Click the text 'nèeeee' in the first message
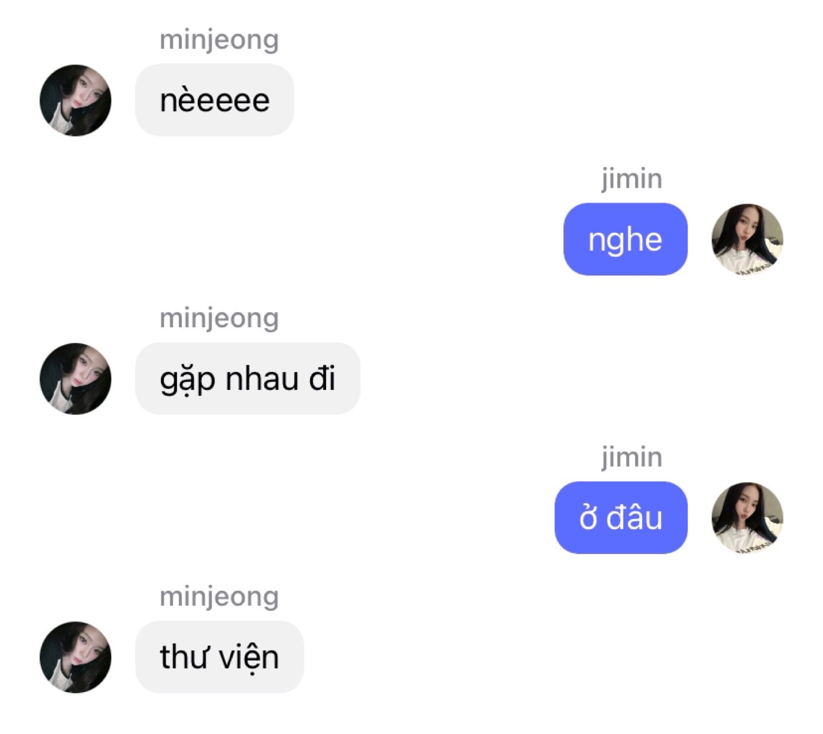This screenshot has width=823, height=734. (214, 100)
